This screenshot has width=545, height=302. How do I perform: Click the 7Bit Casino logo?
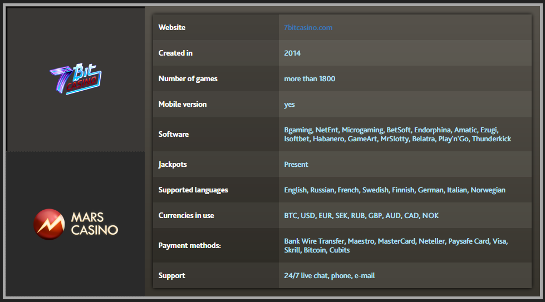(75, 79)
